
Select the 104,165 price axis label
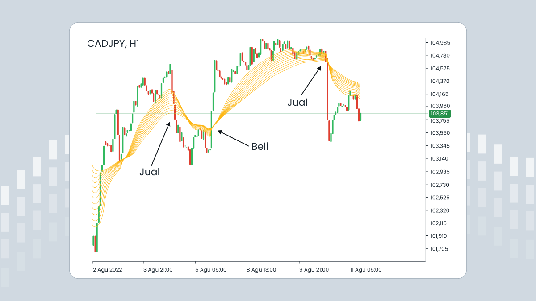click(440, 94)
